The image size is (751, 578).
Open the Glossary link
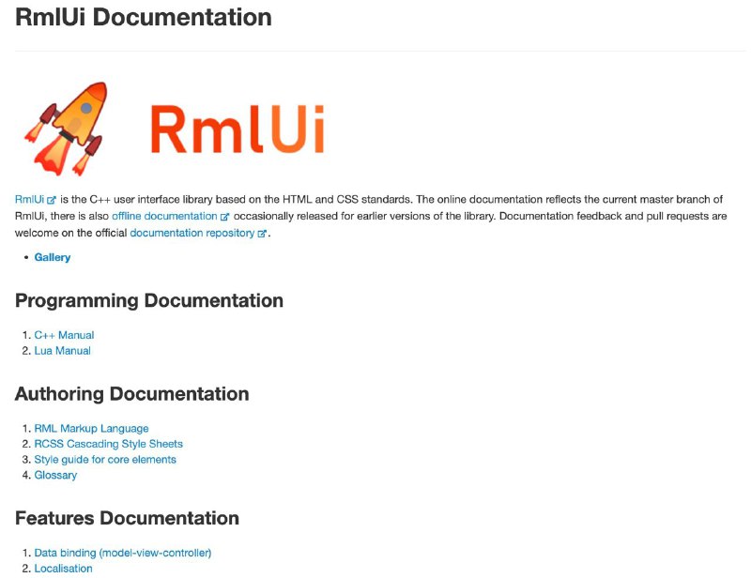point(55,475)
